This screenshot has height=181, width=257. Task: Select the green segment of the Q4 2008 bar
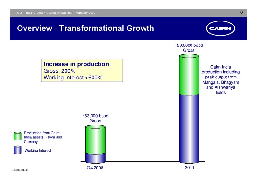click(95, 140)
